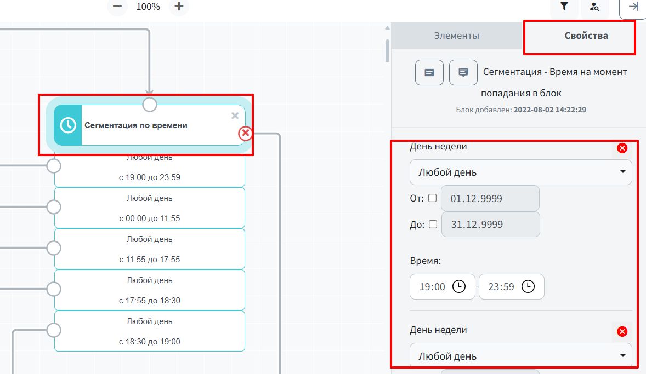Open first Любой день weekday dropdown
This screenshot has height=374, width=646.
tap(521, 172)
